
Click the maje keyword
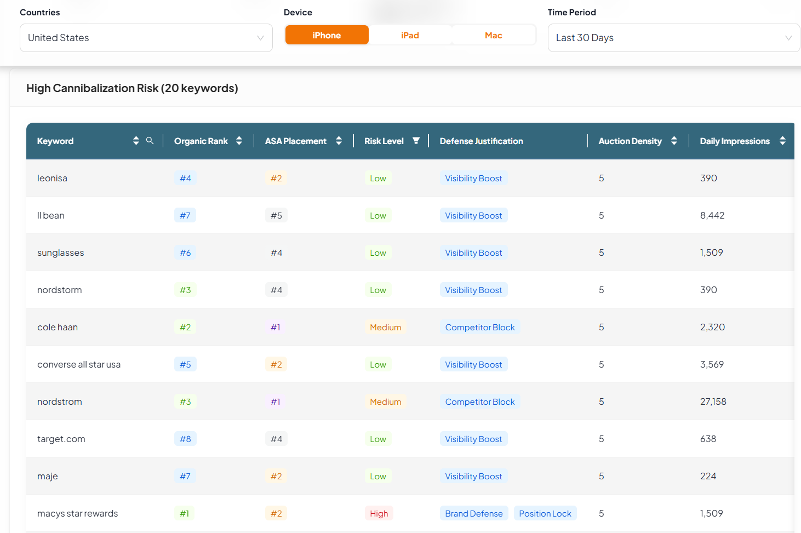(48, 476)
